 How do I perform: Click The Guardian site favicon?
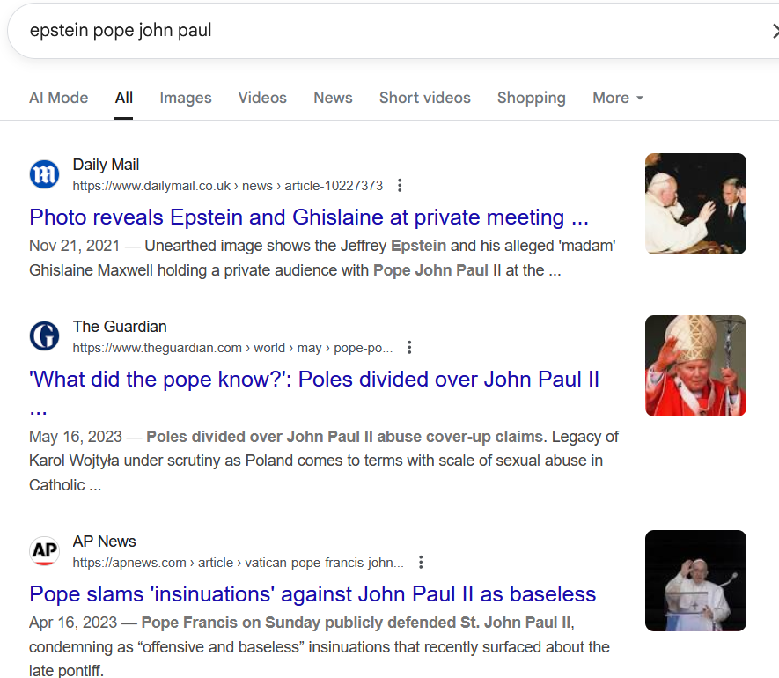[44, 336]
